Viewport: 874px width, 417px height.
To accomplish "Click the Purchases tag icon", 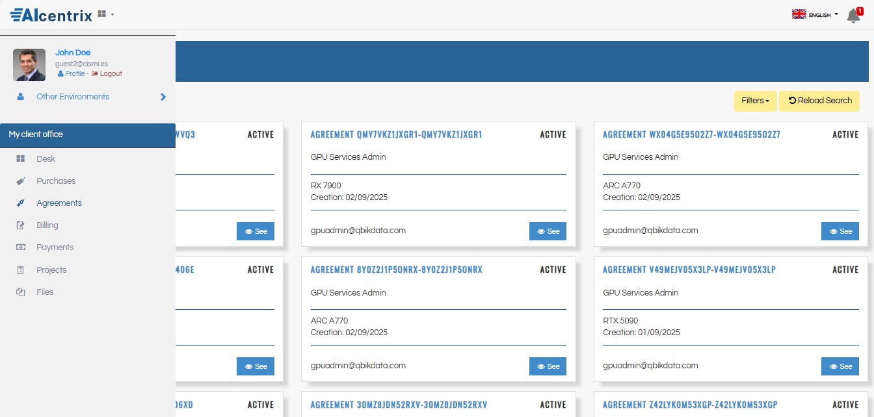I will pyautogui.click(x=21, y=181).
